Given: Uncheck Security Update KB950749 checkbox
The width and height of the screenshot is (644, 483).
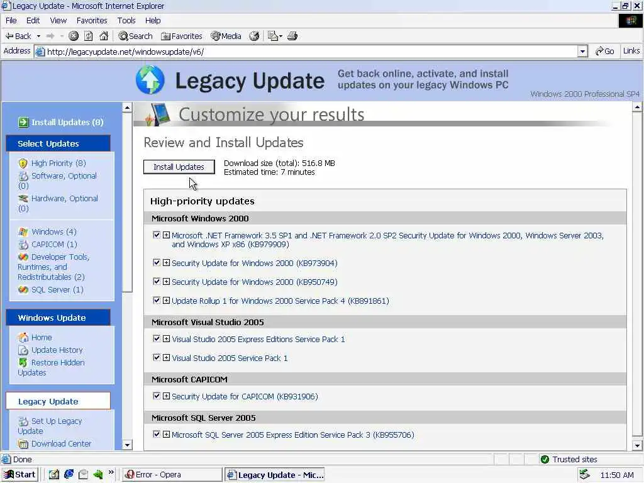Looking at the screenshot, I should pos(157,281).
